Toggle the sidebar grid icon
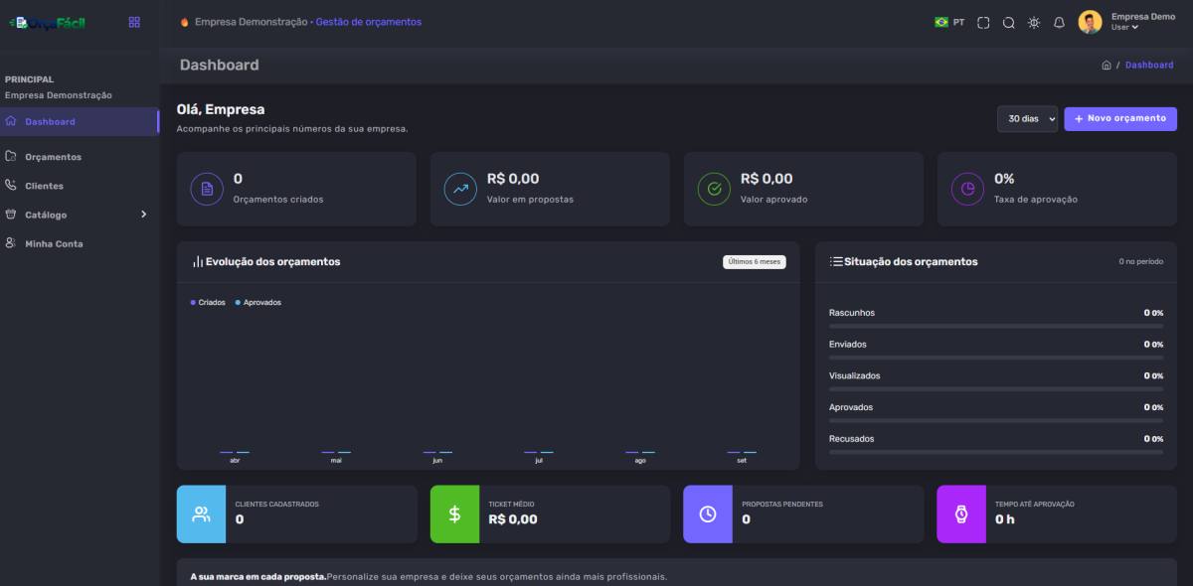The image size is (1193, 586). click(x=134, y=22)
